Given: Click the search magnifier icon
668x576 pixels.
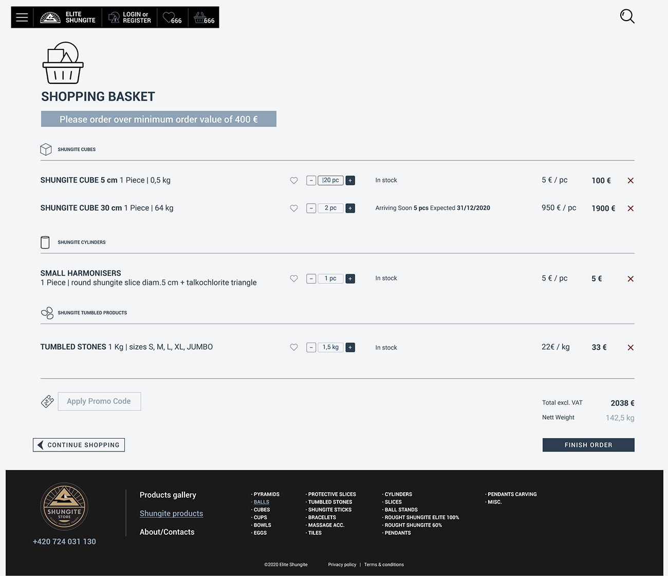Looking at the screenshot, I should click(x=627, y=16).
